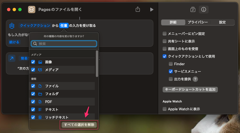Screen dimensions: 240x133
Task: Toggle the Finder checkbox
Action: point(171,64)
